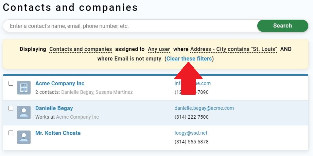Click Danielle Begay's person avatar icon

pyautogui.click(x=24, y=112)
